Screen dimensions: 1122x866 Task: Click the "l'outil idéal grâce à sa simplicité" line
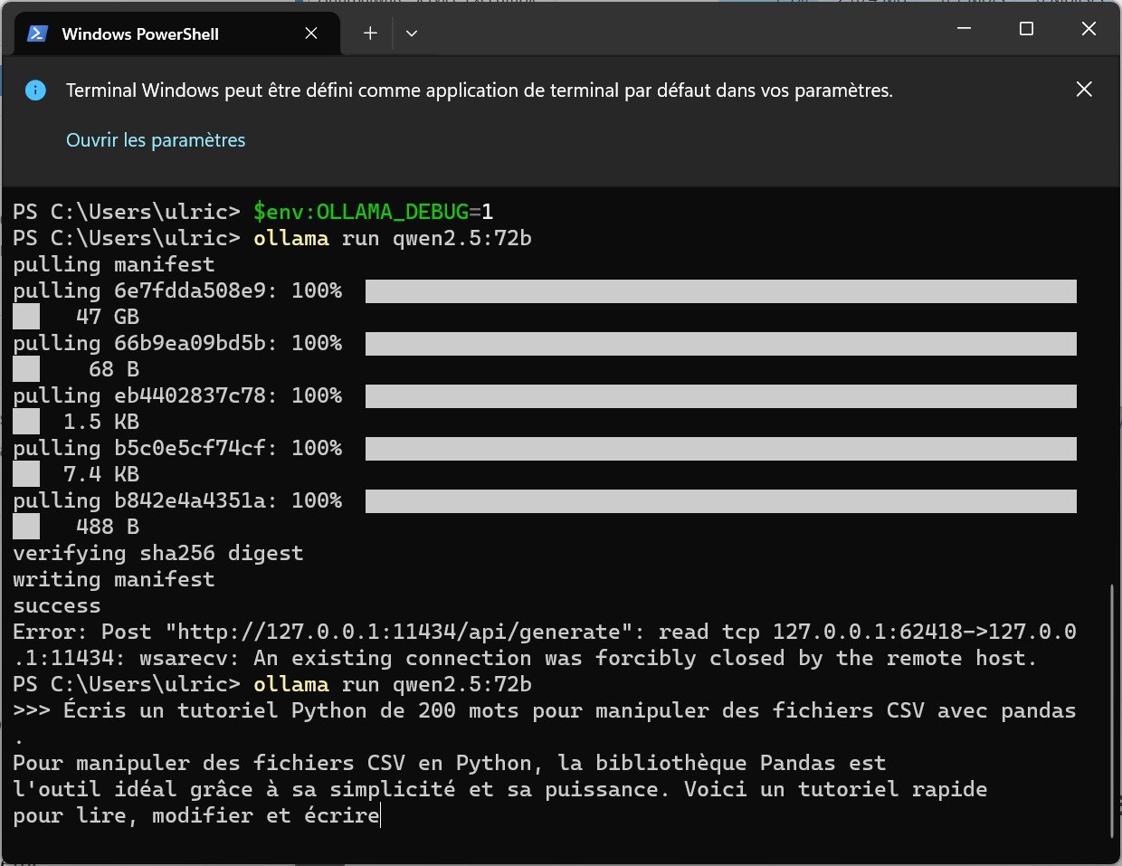[499, 789]
